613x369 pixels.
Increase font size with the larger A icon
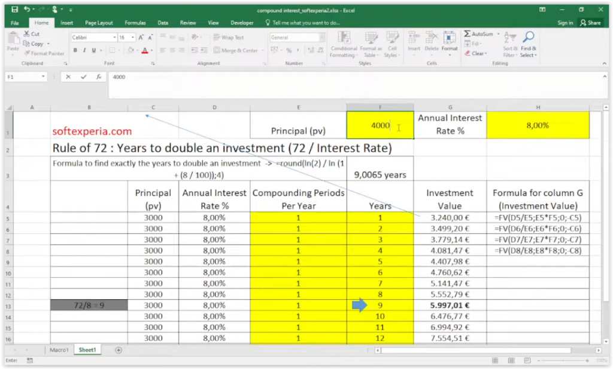coord(141,38)
